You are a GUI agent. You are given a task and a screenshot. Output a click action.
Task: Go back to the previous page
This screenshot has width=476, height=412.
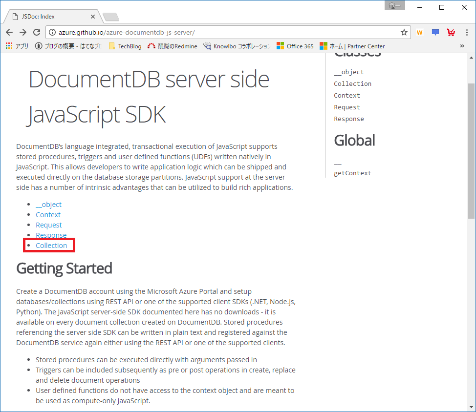(9, 32)
